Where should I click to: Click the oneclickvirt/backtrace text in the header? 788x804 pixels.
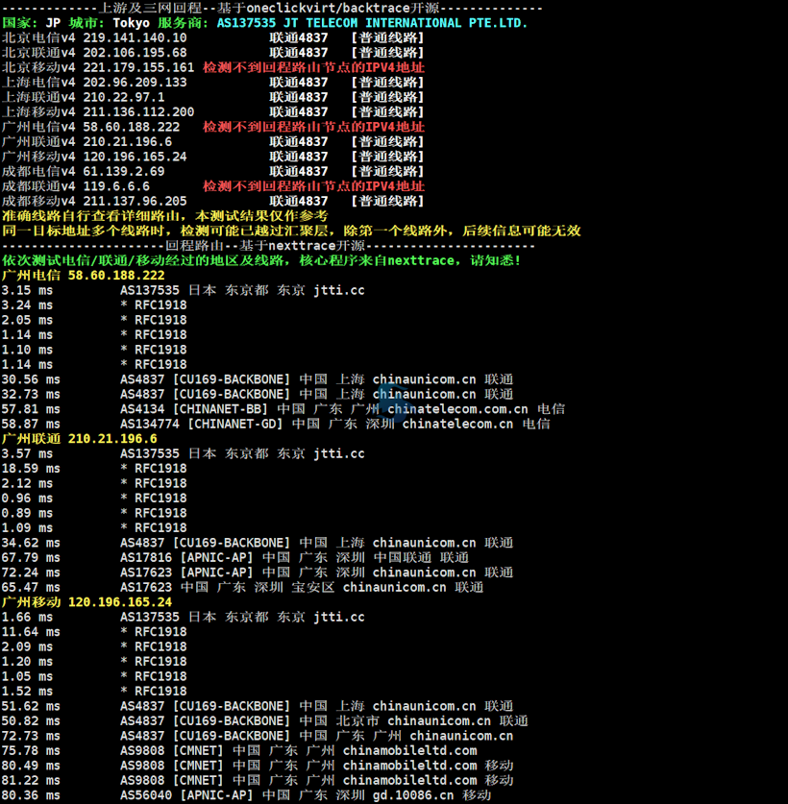(320, 8)
